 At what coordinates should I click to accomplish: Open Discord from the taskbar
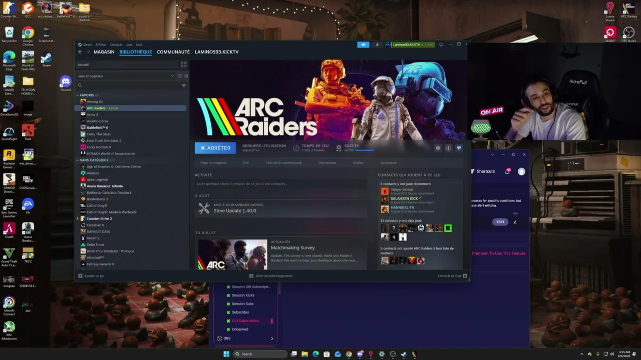360,354
